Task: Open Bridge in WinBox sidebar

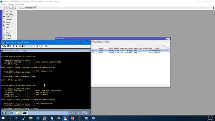Action: tap(8, 22)
